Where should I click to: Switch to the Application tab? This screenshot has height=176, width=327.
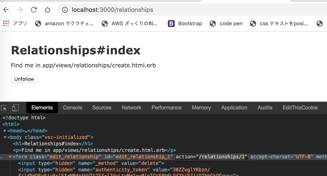(x=234, y=108)
